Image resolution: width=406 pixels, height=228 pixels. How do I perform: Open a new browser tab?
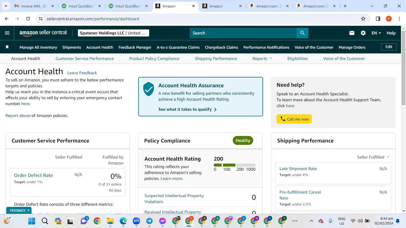point(345,6)
